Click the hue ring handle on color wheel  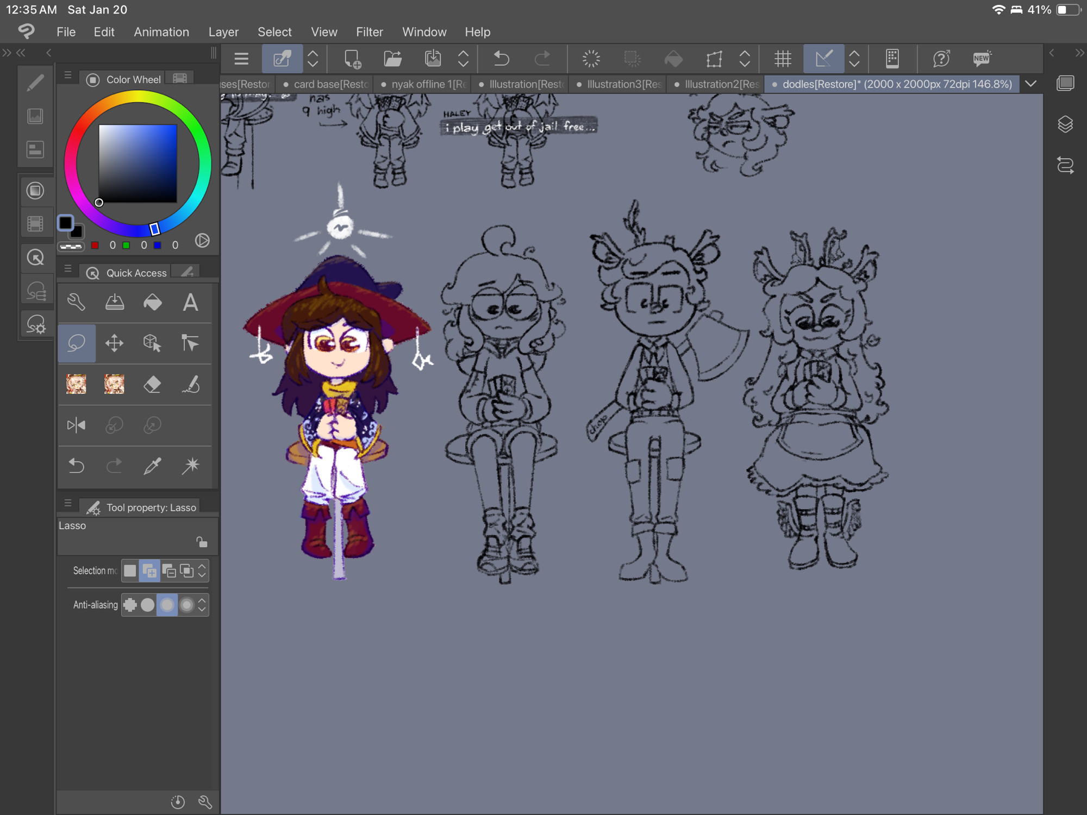[x=154, y=229]
